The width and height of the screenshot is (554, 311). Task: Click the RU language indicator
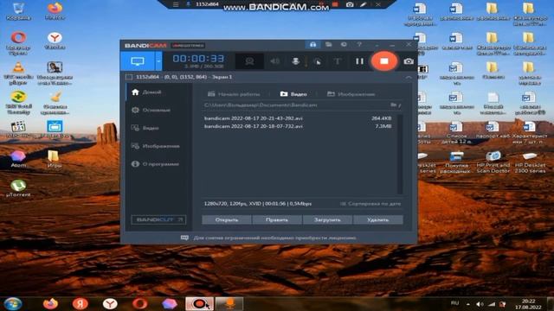[x=455, y=303]
